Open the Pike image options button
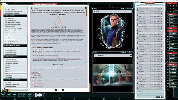 [x=130, y=11]
